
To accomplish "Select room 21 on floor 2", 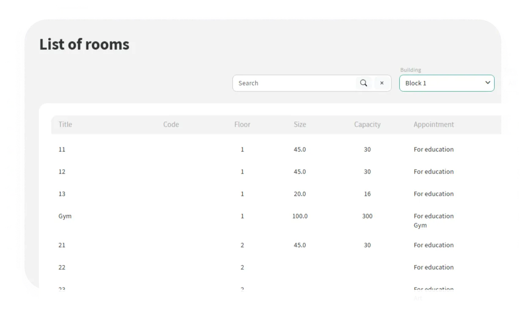I will [62, 245].
